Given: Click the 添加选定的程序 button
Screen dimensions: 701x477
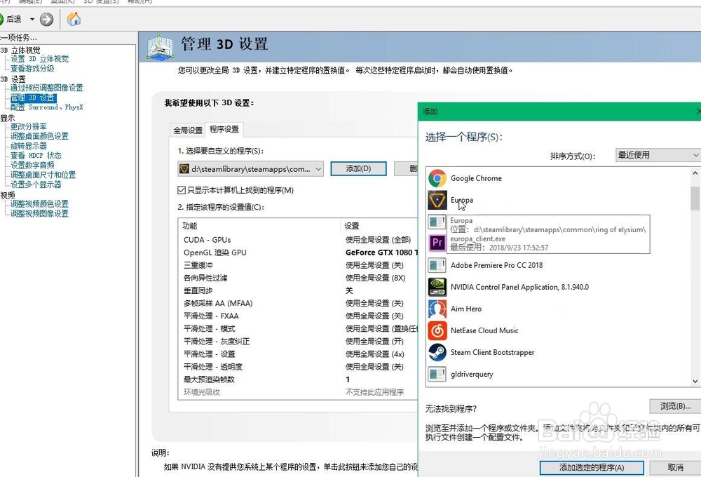Looking at the screenshot, I should [591, 466].
